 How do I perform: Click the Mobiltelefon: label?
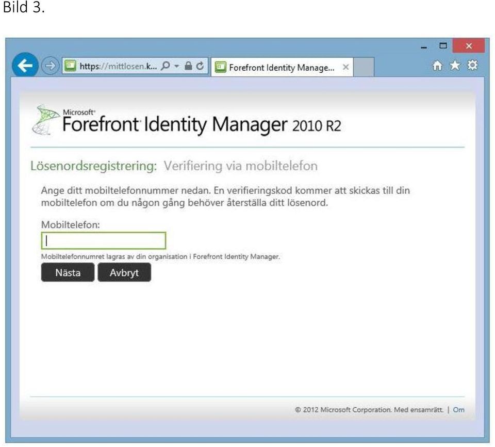coord(71,225)
